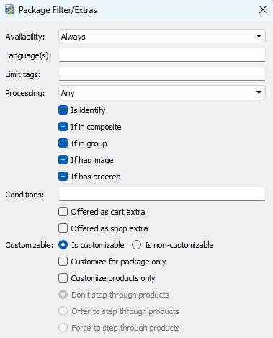Select Don't step through products option
Image resolution: width=273 pixels, height=338 pixels.
pos(63,295)
